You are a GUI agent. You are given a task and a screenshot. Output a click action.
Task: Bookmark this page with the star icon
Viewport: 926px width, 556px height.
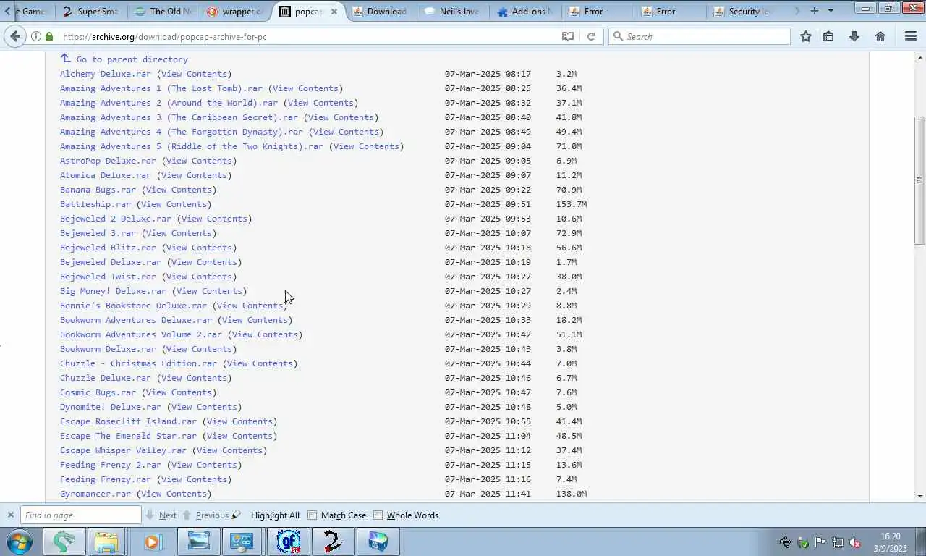point(805,36)
